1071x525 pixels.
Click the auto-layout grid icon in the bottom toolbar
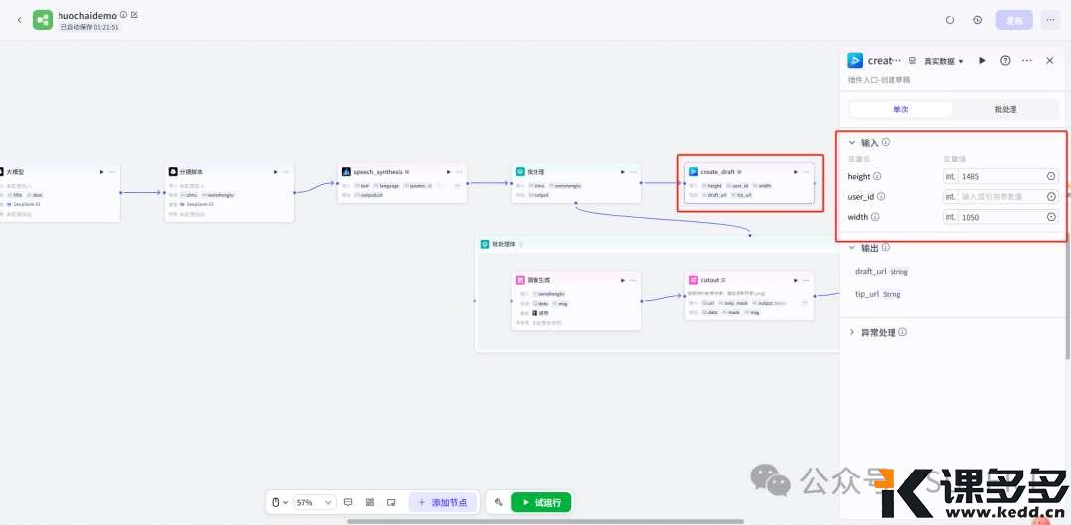point(370,503)
